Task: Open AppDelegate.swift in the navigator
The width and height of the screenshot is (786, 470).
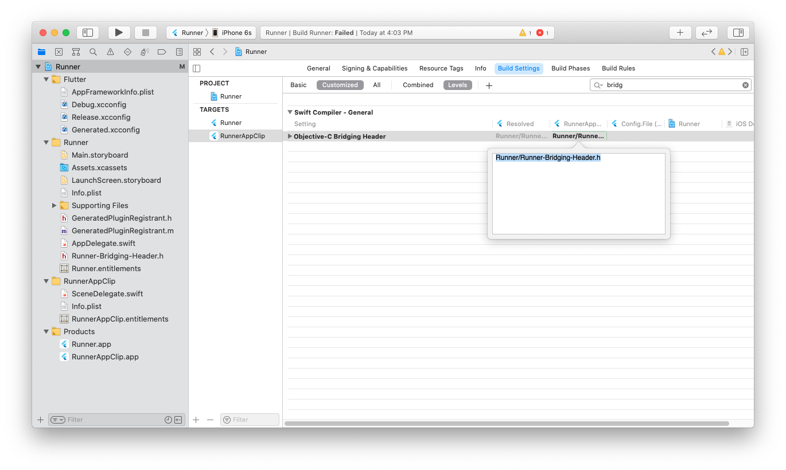Action: point(103,243)
